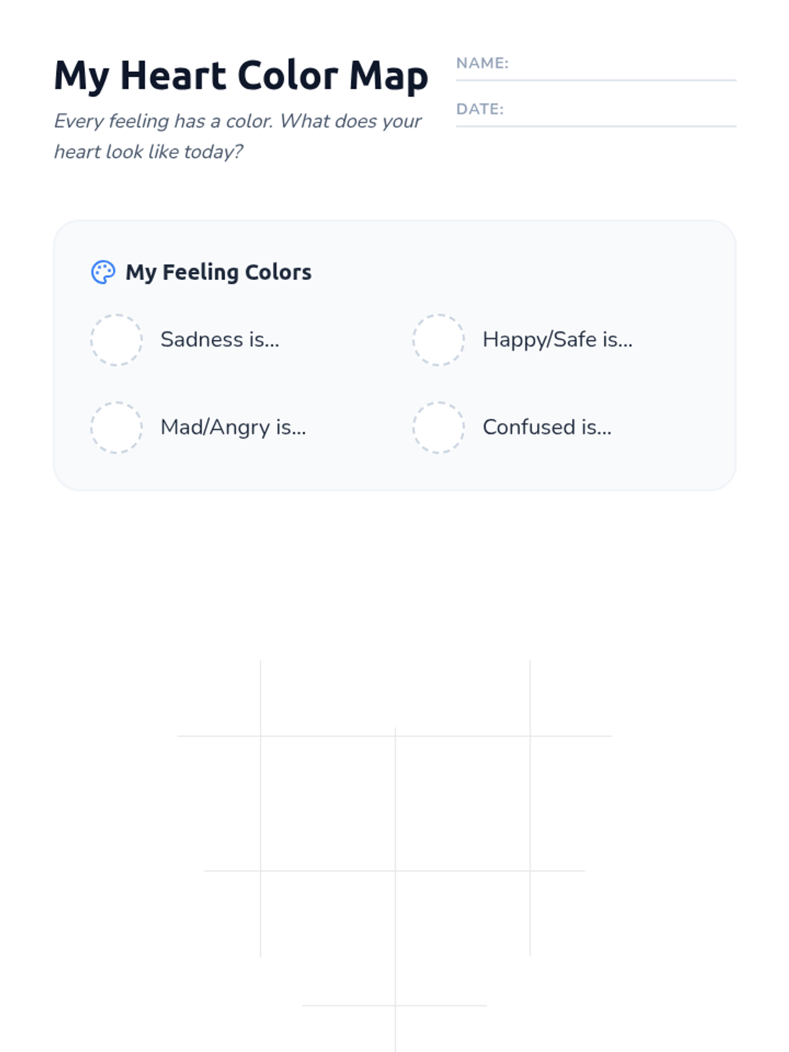Select the Happy/Safe color circle
789x1052 pixels.
pos(439,339)
